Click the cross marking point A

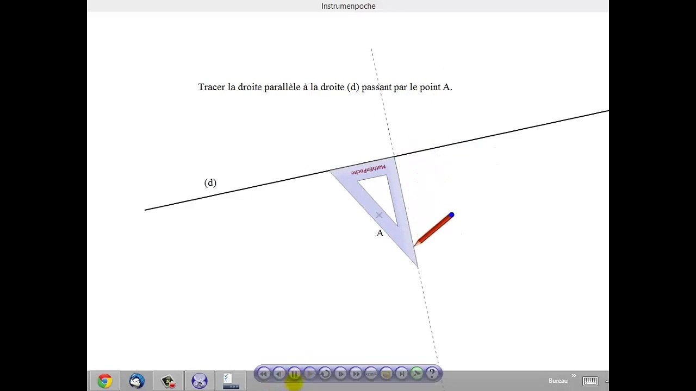point(379,216)
